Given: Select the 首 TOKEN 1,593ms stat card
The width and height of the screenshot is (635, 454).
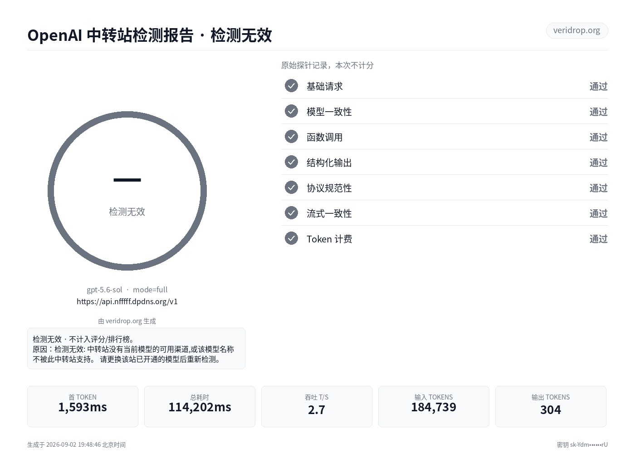Looking at the screenshot, I should 83,406.
